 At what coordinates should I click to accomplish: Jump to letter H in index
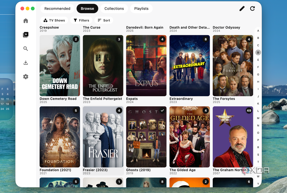tap(258, 82)
